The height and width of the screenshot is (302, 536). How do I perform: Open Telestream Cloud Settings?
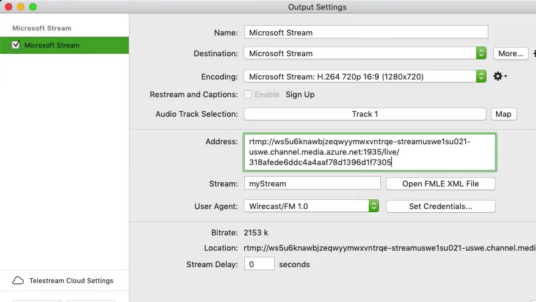(64, 281)
